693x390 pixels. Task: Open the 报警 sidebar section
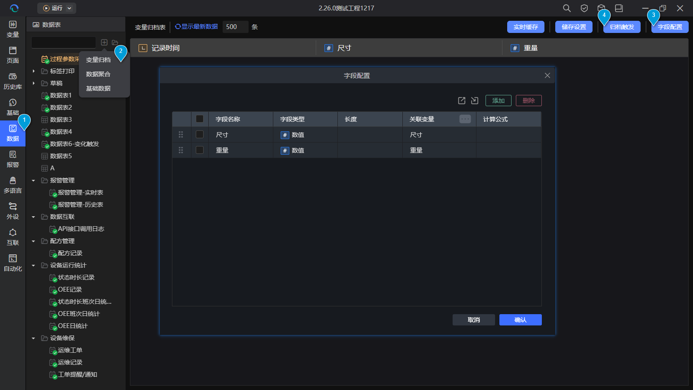13,159
